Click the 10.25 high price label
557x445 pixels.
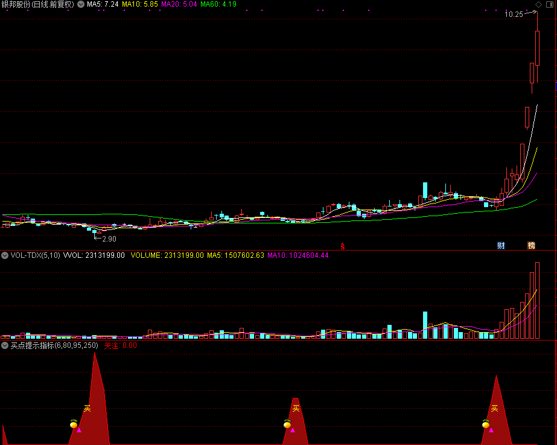[514, 14]
